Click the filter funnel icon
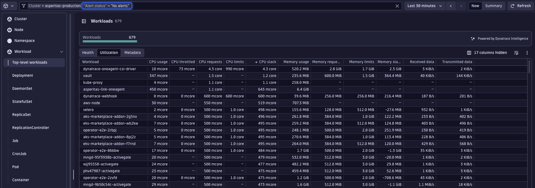The width and height of the screenshot is (535, 188). coord(24,6)
